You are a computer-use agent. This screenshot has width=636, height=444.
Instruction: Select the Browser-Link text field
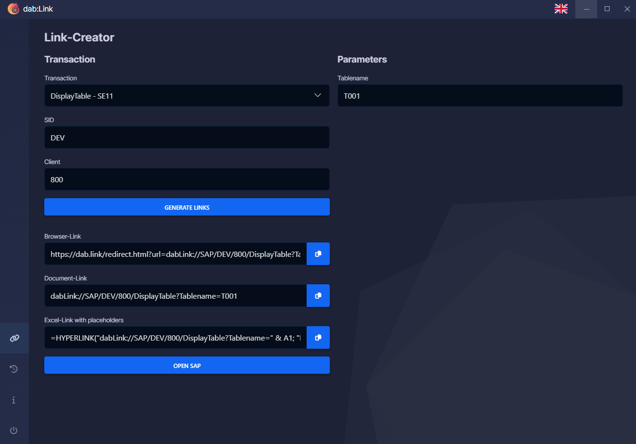coord(175,254)
